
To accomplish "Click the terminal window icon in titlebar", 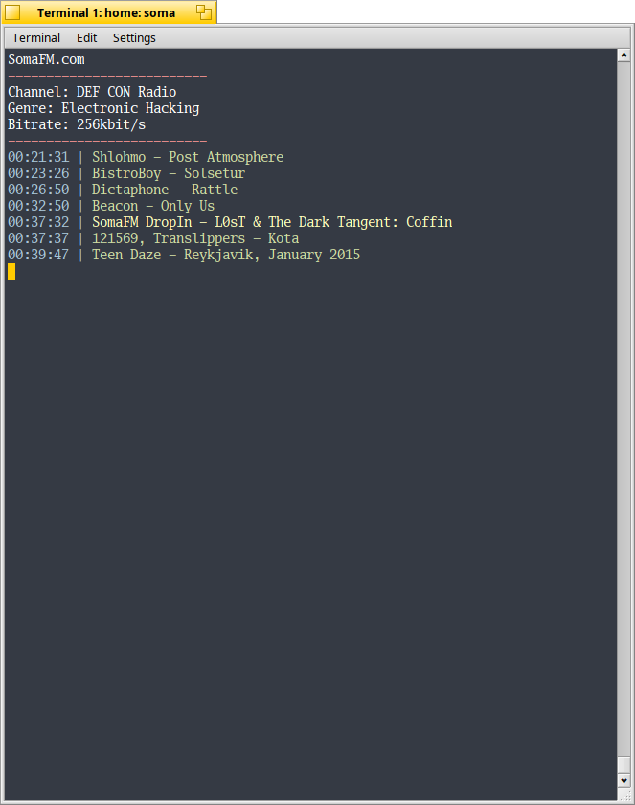I will (x=11, y=12).
